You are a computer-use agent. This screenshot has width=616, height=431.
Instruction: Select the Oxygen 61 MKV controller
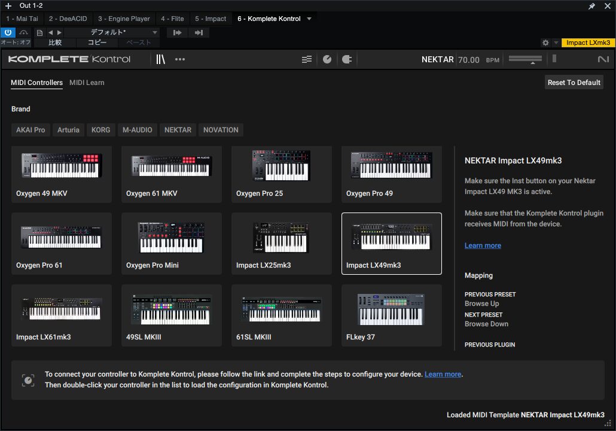(x=172, y=174)
